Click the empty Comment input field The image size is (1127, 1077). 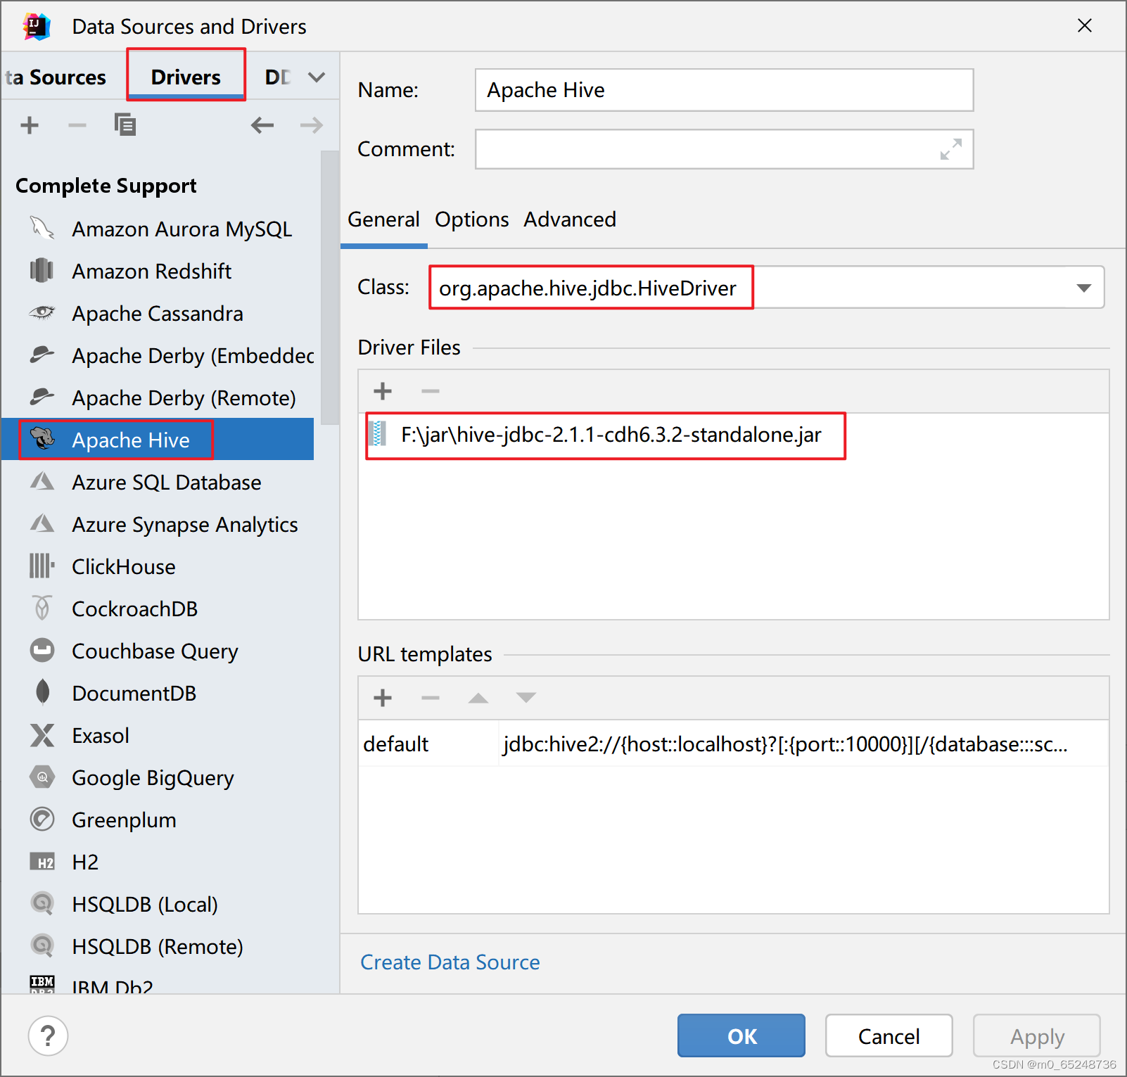point(724,149)
